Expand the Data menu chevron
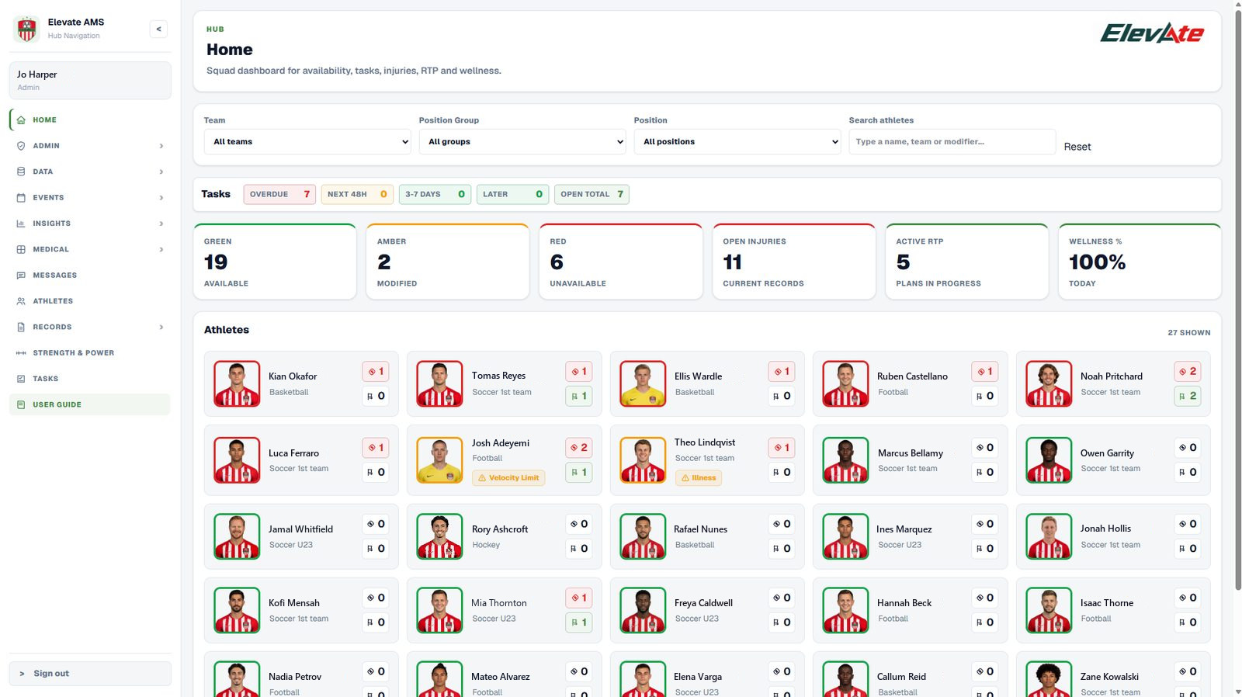Screen dimensions: 1242x697 pyautogui.click(x=161, y=172)
